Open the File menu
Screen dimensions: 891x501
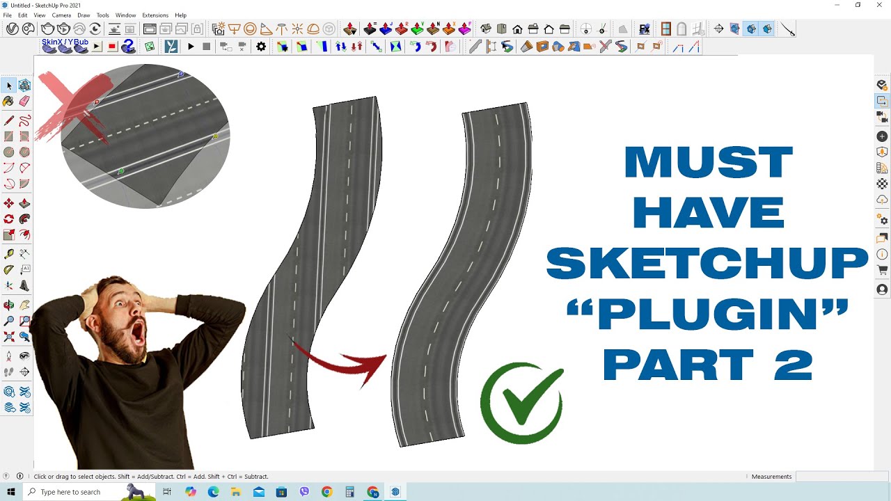click(7, 15)
